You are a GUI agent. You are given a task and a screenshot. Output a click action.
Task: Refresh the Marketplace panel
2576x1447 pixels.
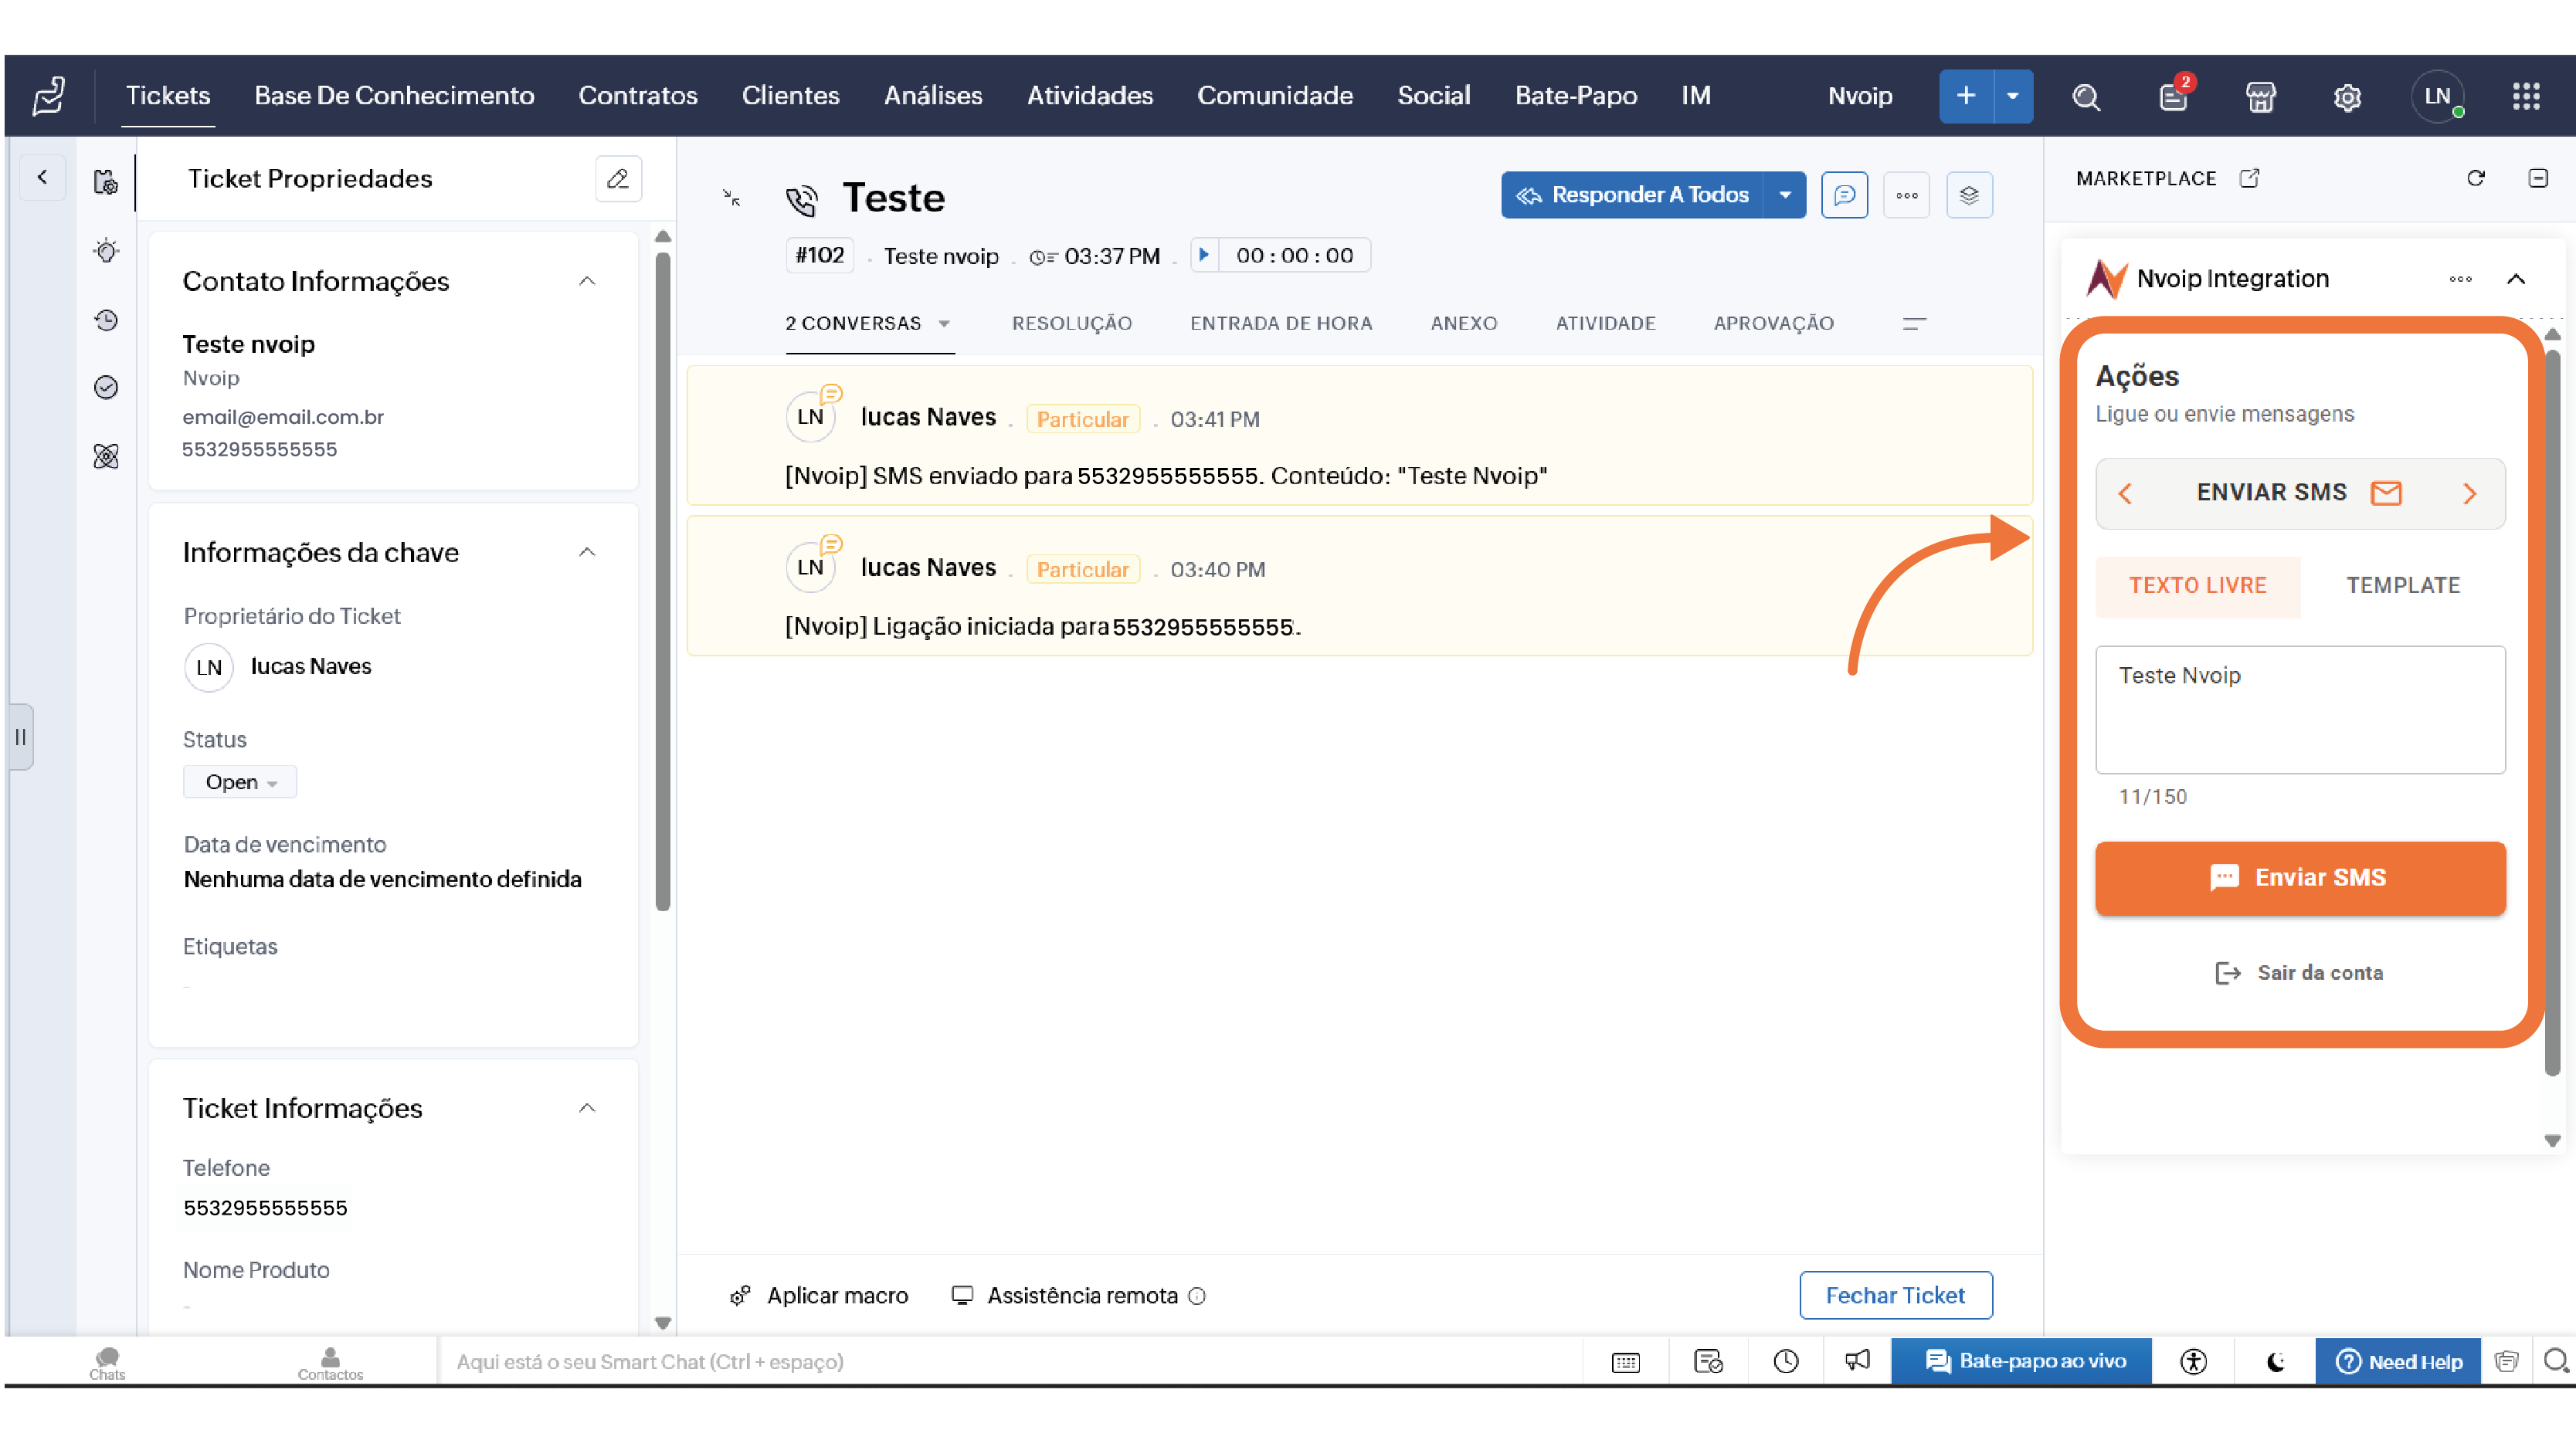pyautogui.click(x=2475, y=179)
